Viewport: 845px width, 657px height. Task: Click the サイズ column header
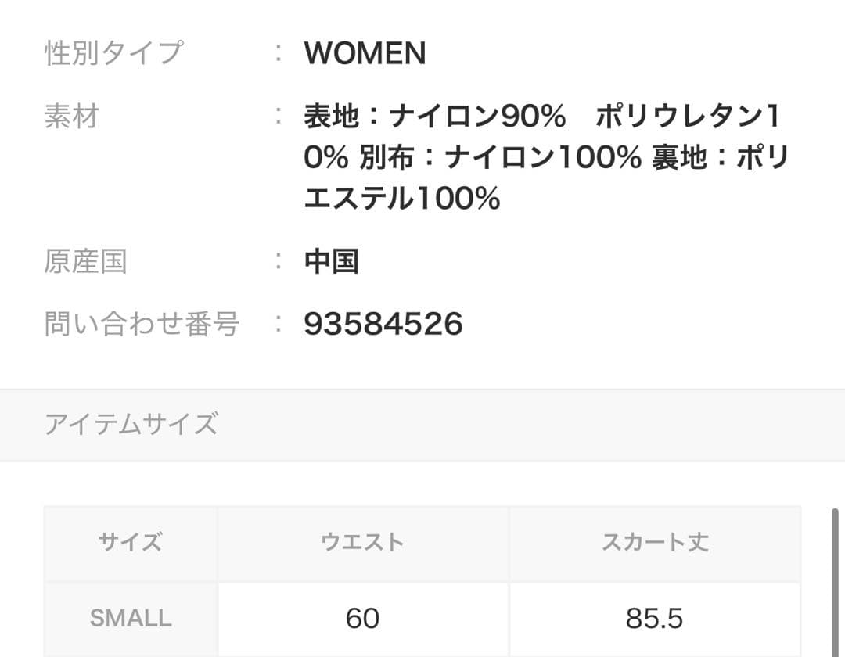pyautogui.click(x=131, y=542)
